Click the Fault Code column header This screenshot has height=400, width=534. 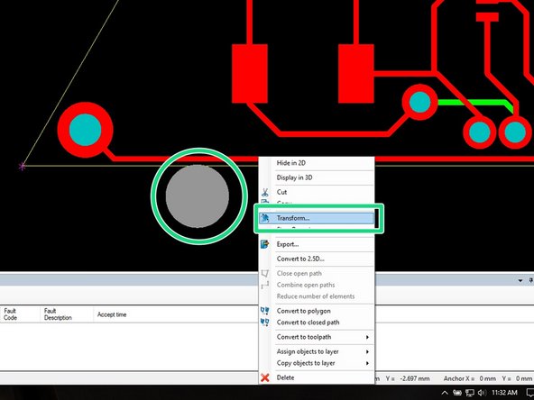pos(10,314)
